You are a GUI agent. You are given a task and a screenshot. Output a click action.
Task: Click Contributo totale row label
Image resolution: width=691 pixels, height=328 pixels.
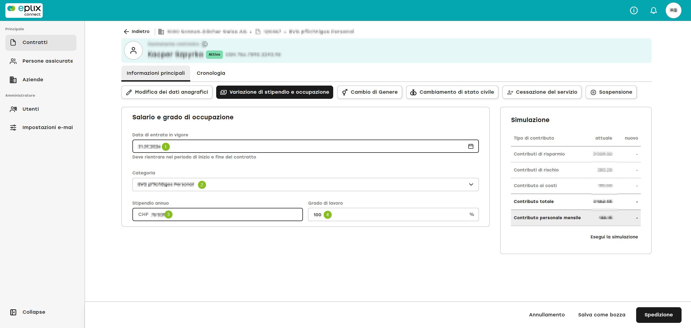(x=534, y=202)
